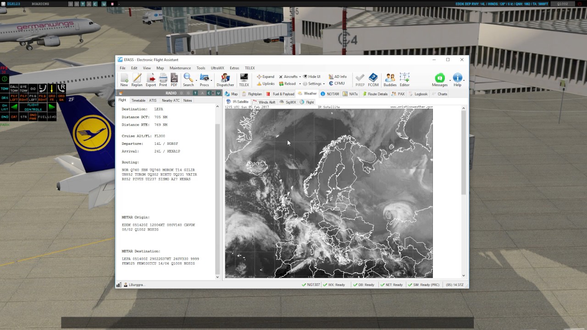Open the AD Info tool
587x330 pixels.
pos(338,77)
